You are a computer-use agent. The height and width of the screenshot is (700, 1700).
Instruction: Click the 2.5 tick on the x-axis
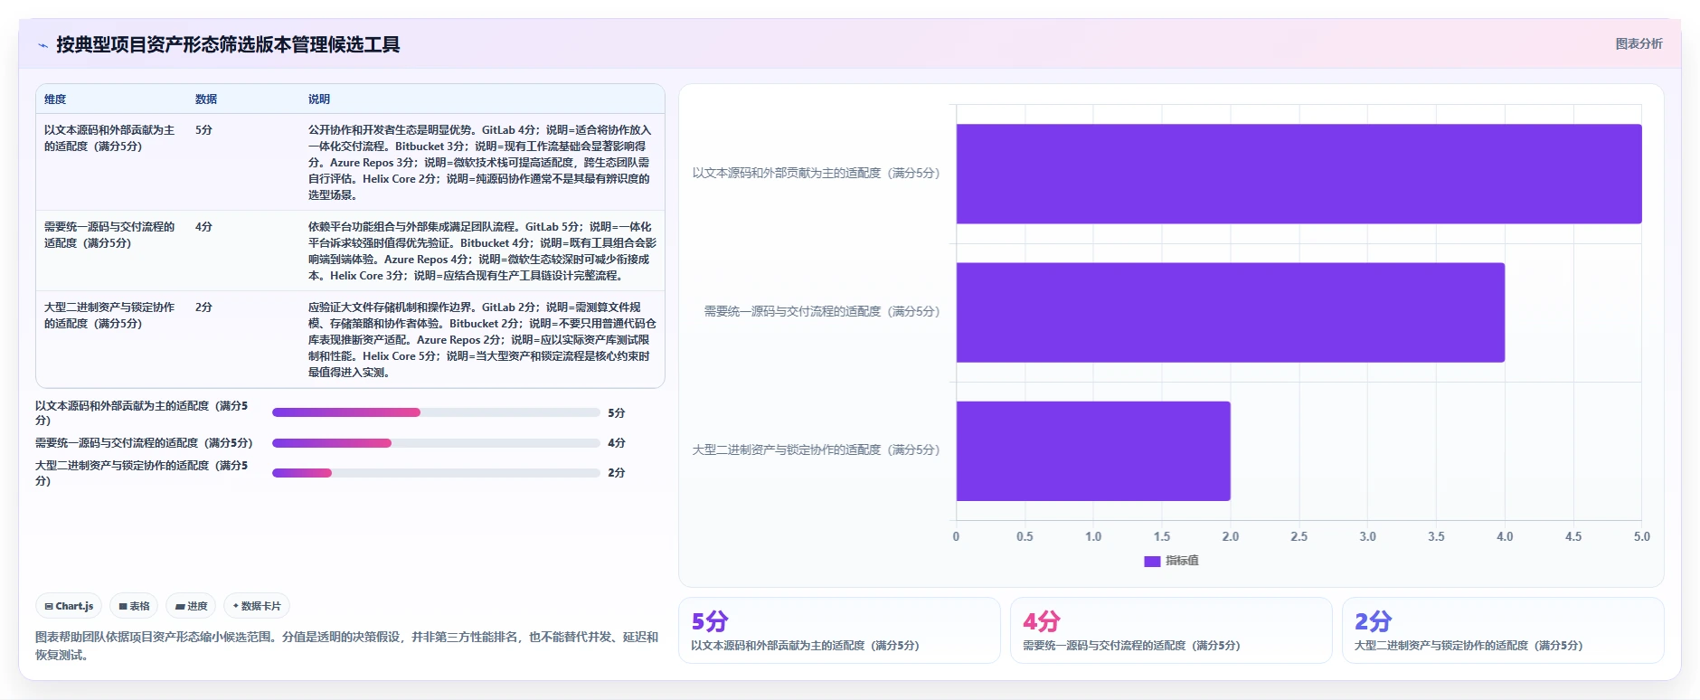1299,536
